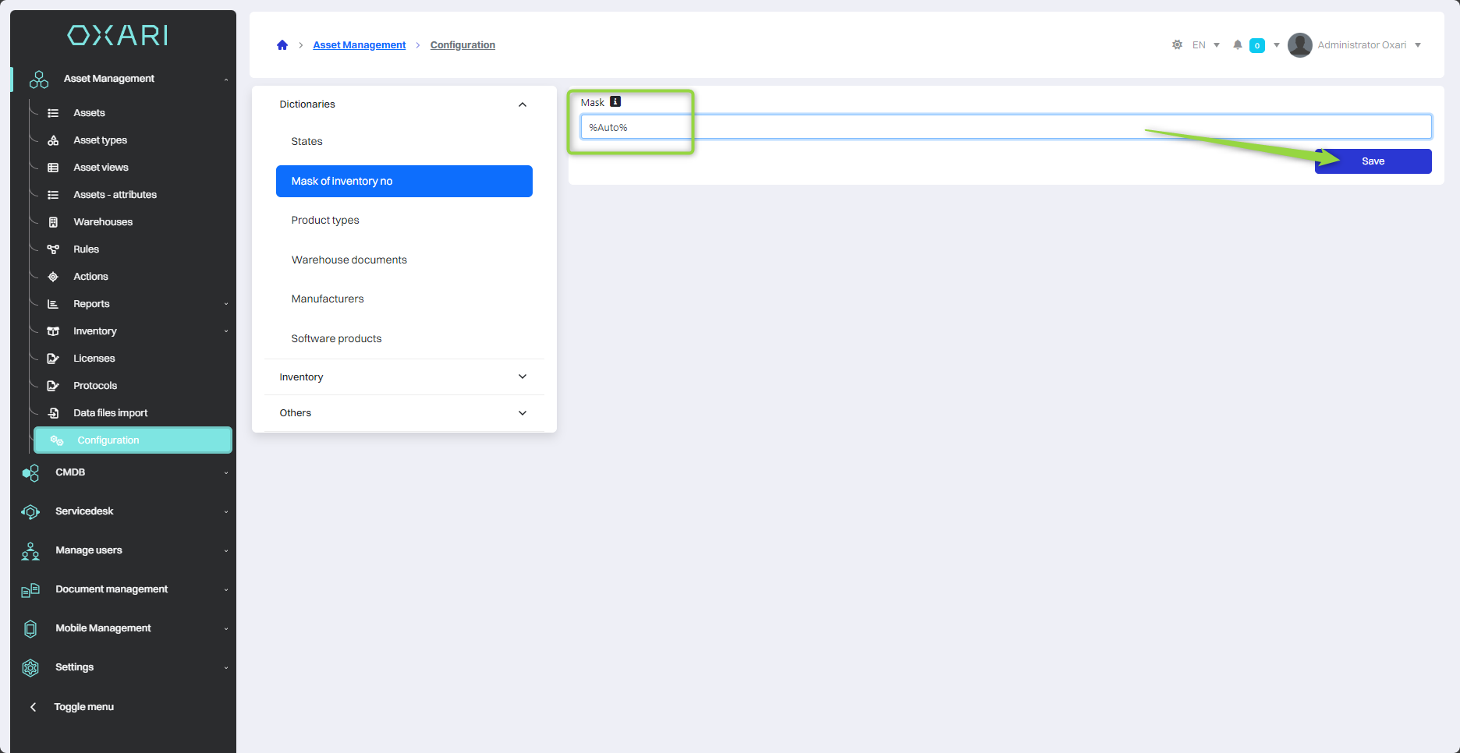The width and height of the screenshot is (1460, 753).
Task: Click the Mask input field
Action: 1005,127
